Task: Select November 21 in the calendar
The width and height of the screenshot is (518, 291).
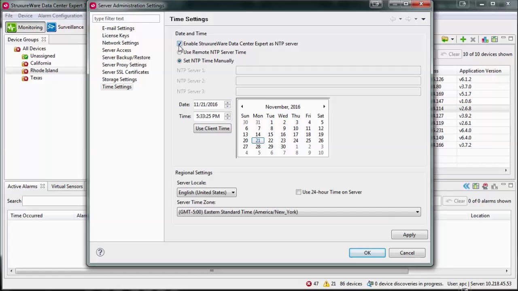Action: click(258, 141)
